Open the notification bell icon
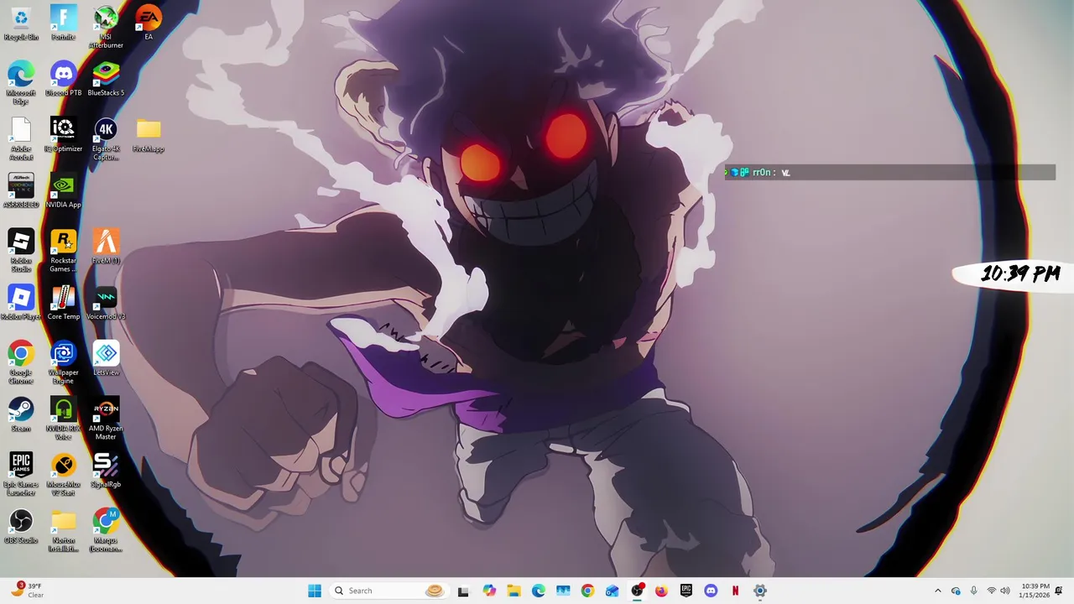Image resolution: width=1074 pixels, height=604 pixels. pos(1059,591)
